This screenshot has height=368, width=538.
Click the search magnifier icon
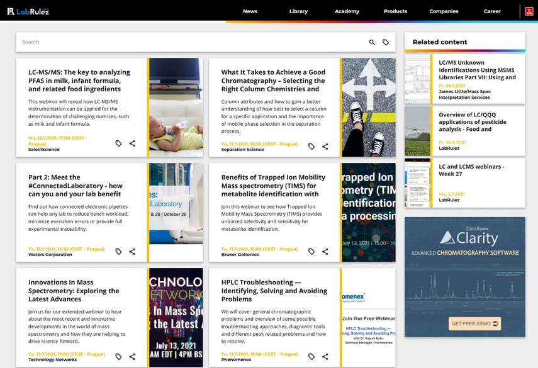pyautogui.click(x=372, y=42)
